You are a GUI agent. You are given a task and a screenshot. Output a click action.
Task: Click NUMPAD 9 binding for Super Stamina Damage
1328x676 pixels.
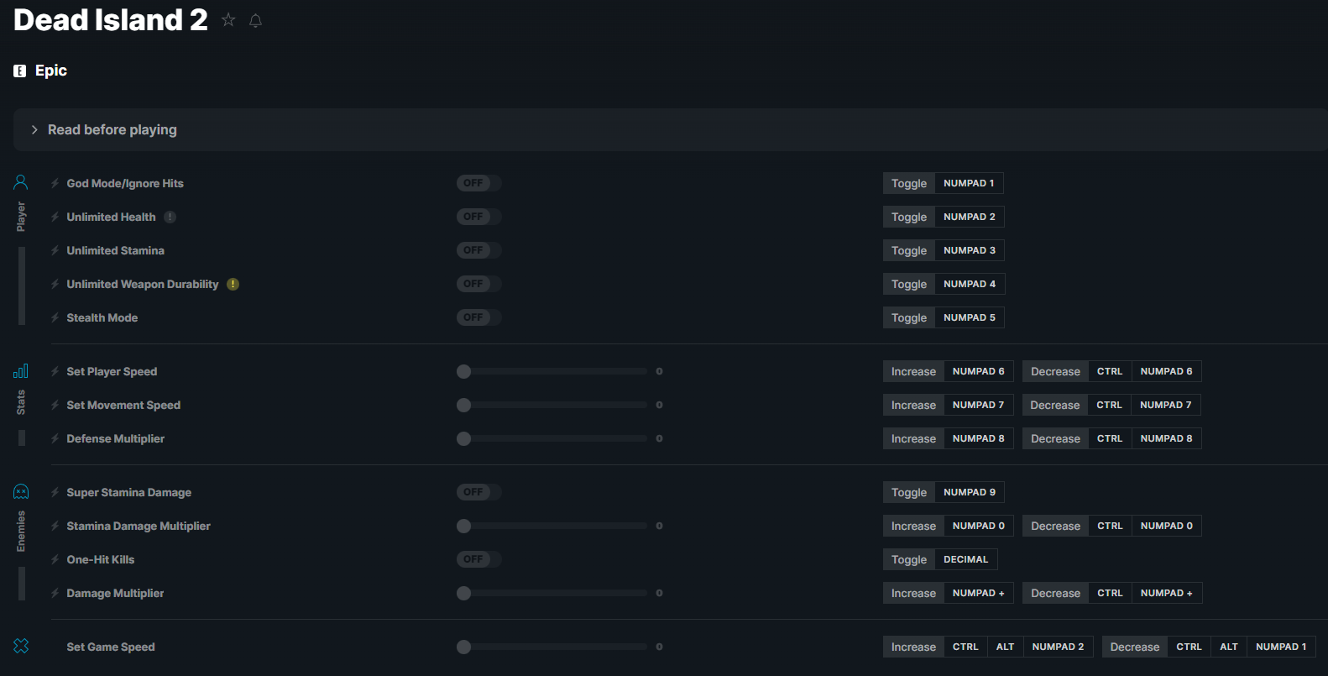point(970,492)
